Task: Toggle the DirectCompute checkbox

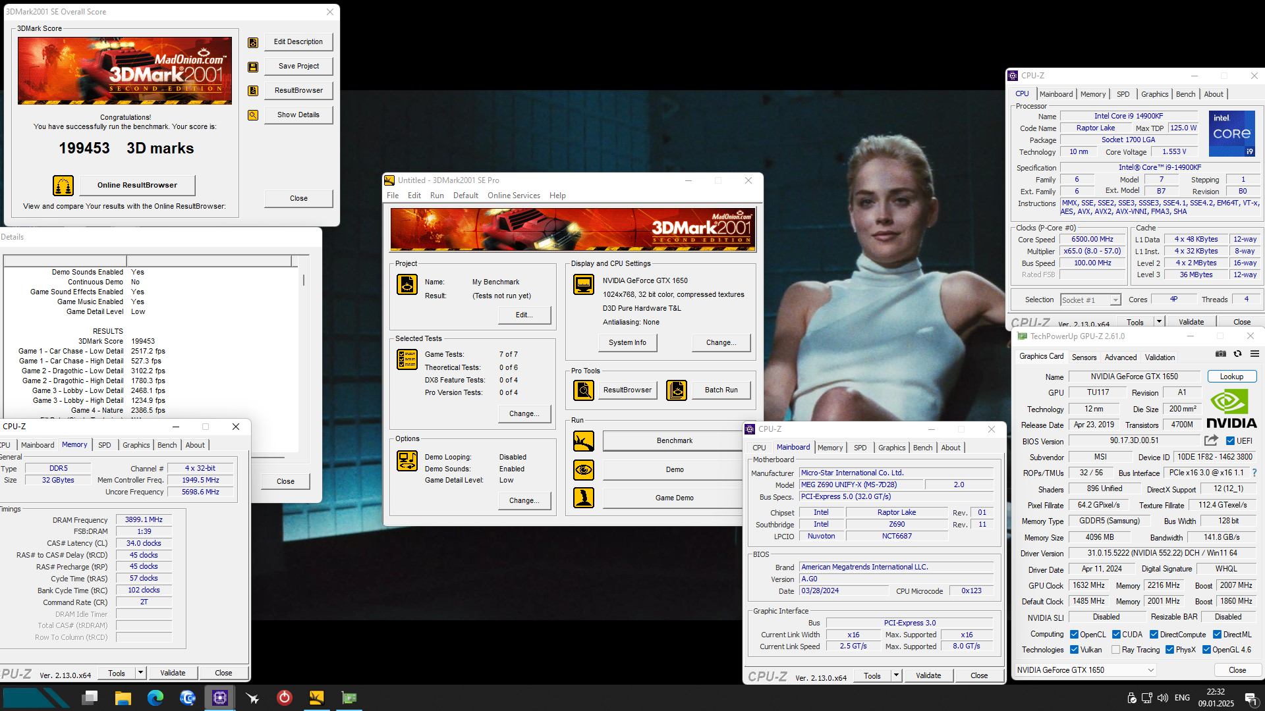Action: tap(1154, 635)
